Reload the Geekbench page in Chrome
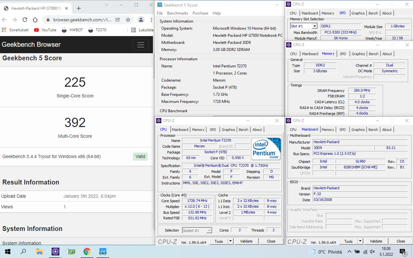 [x=25, y=20]
